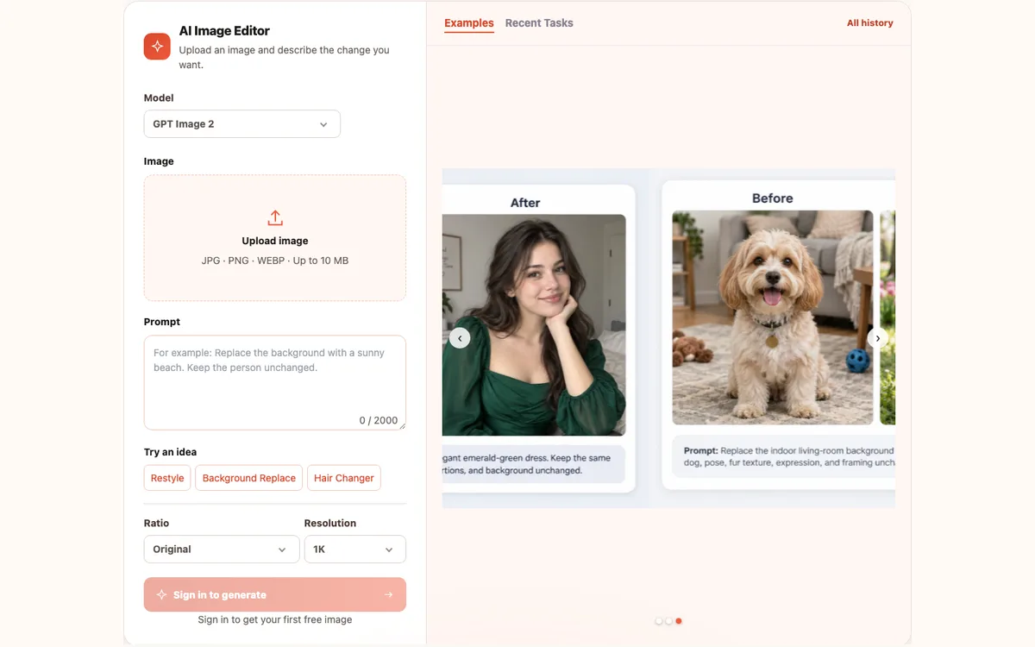Click the right arrow icon on Sign in to generate

point(388,594)
